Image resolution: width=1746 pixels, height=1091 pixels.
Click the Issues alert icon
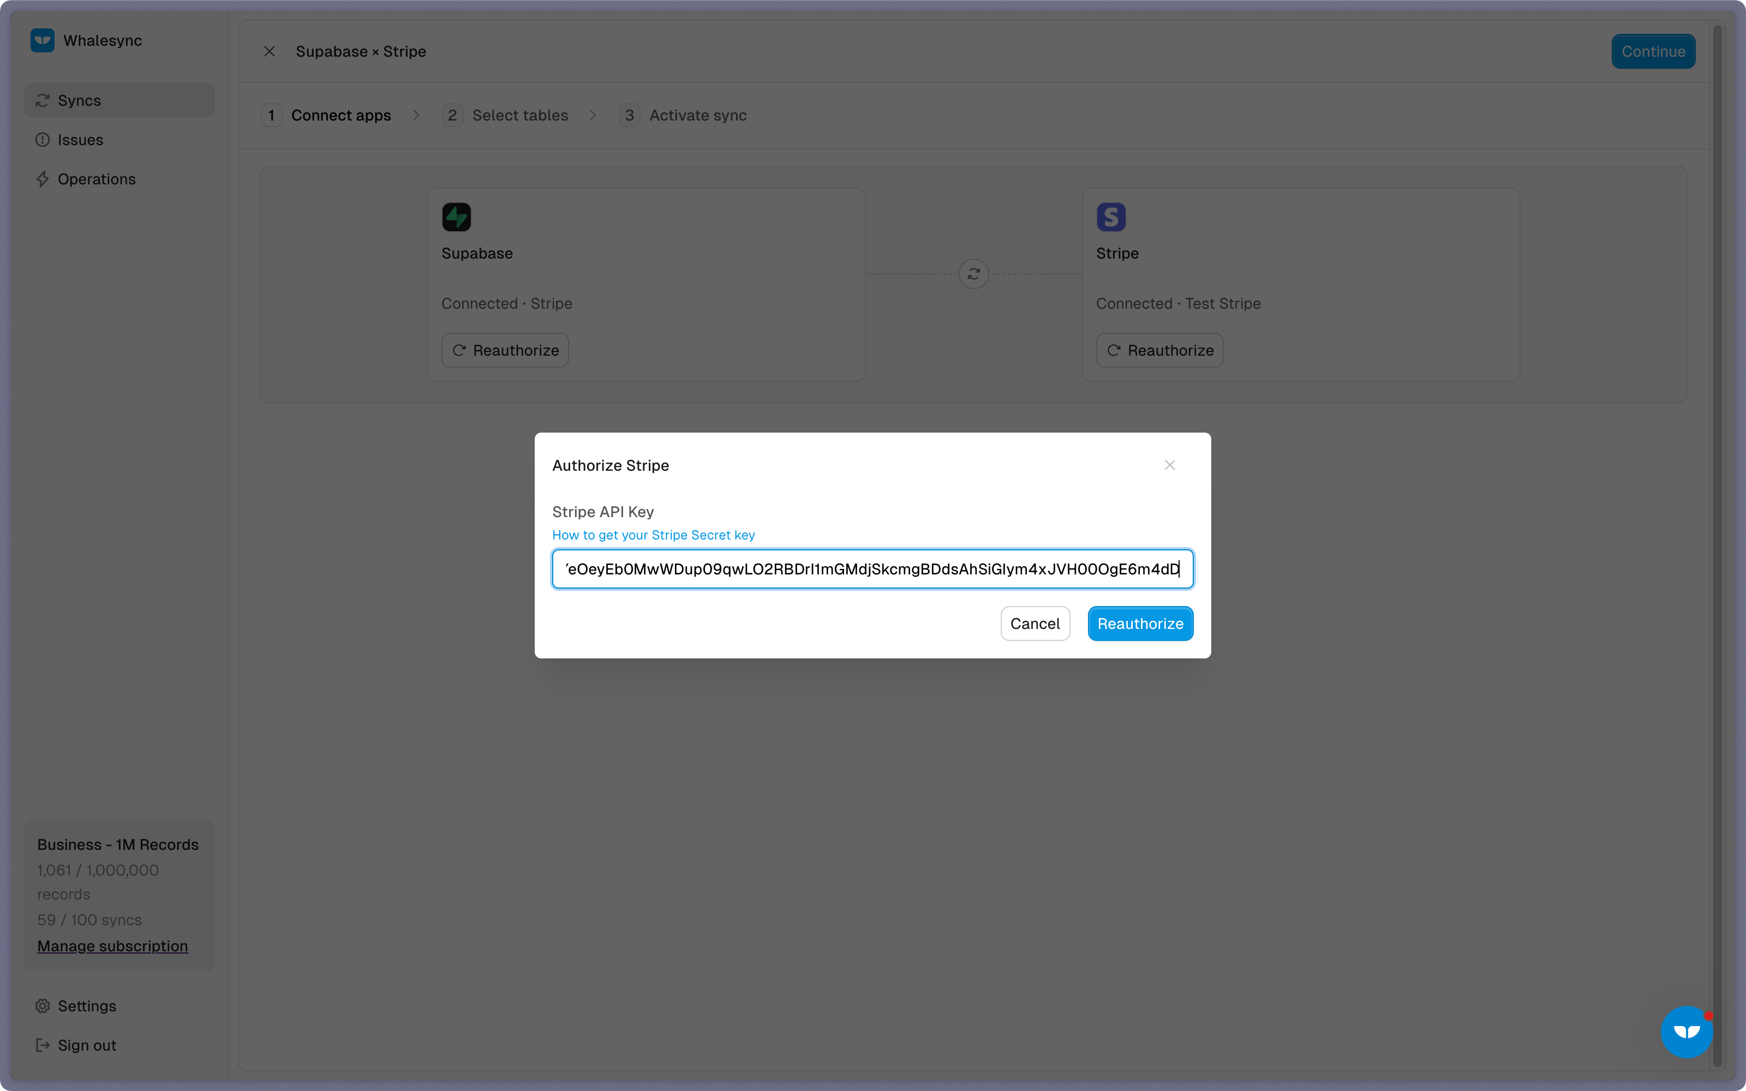pos(43,140)
